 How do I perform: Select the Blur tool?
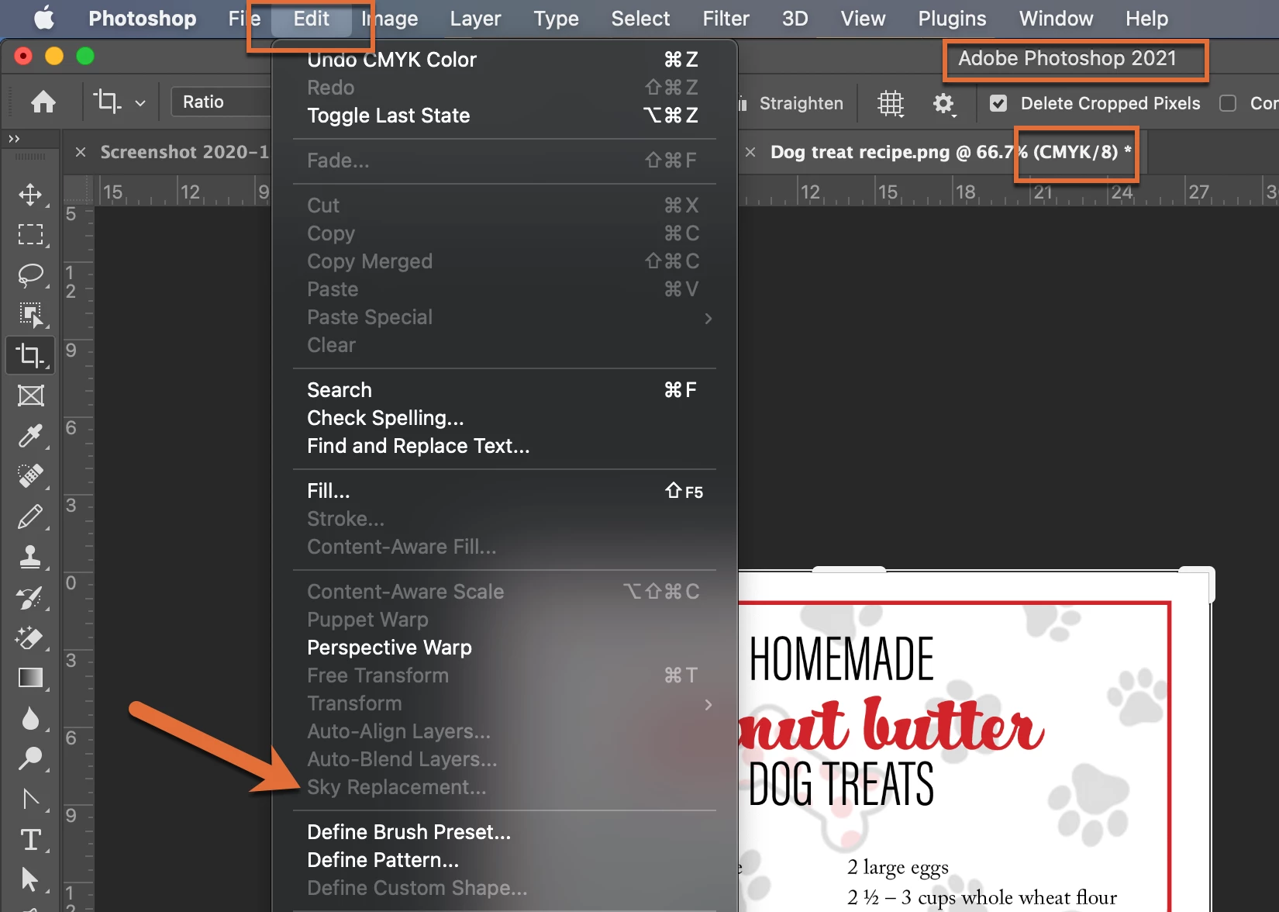(x=30, y=718)
